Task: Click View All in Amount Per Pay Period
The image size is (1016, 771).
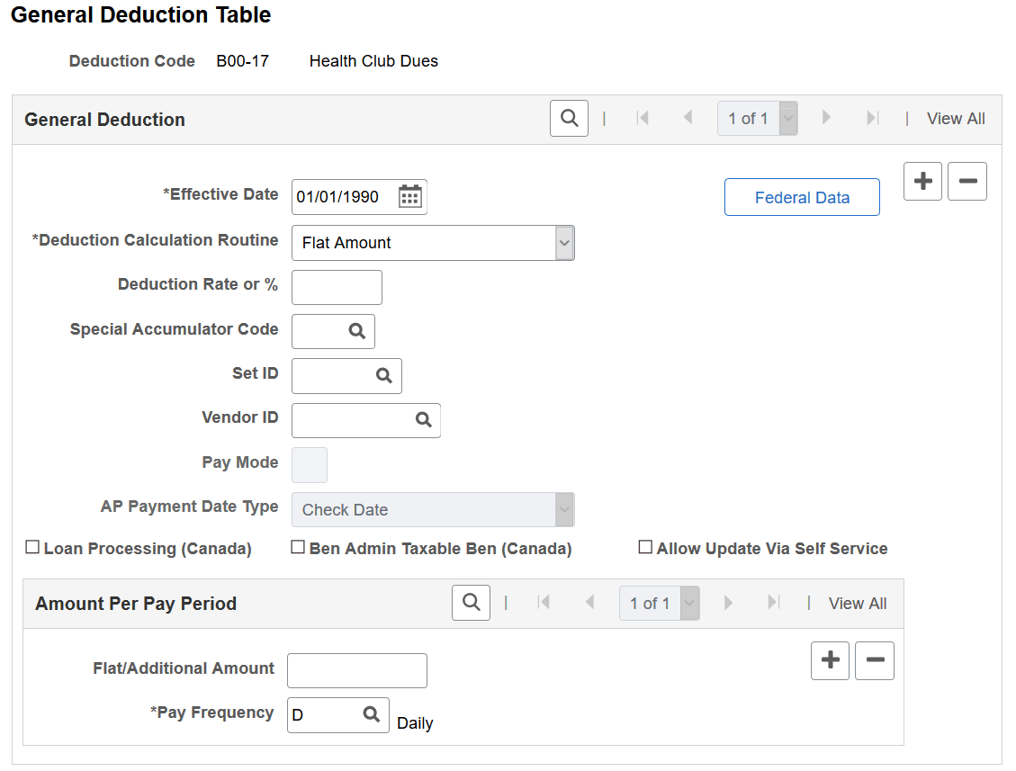Action: [858, 603]
